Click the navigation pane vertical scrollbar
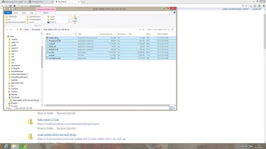 pos(42,57)
